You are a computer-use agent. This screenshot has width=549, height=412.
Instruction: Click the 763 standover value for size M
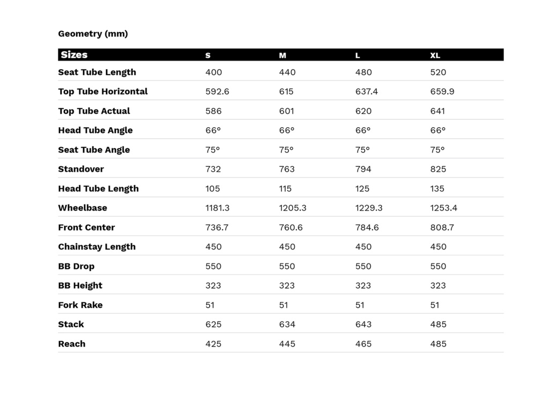pos(287,170)
